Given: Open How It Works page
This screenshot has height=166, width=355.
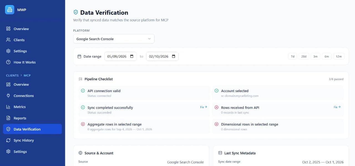Looking at the screenshot, I should click(32, 62).
